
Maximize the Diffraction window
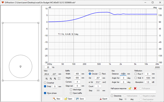153,2
